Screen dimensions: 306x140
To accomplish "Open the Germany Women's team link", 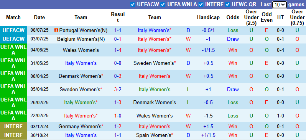I will point(81,126).
